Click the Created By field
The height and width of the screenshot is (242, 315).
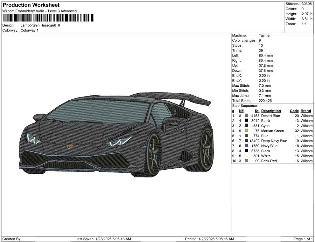click(x=12, y=239)
